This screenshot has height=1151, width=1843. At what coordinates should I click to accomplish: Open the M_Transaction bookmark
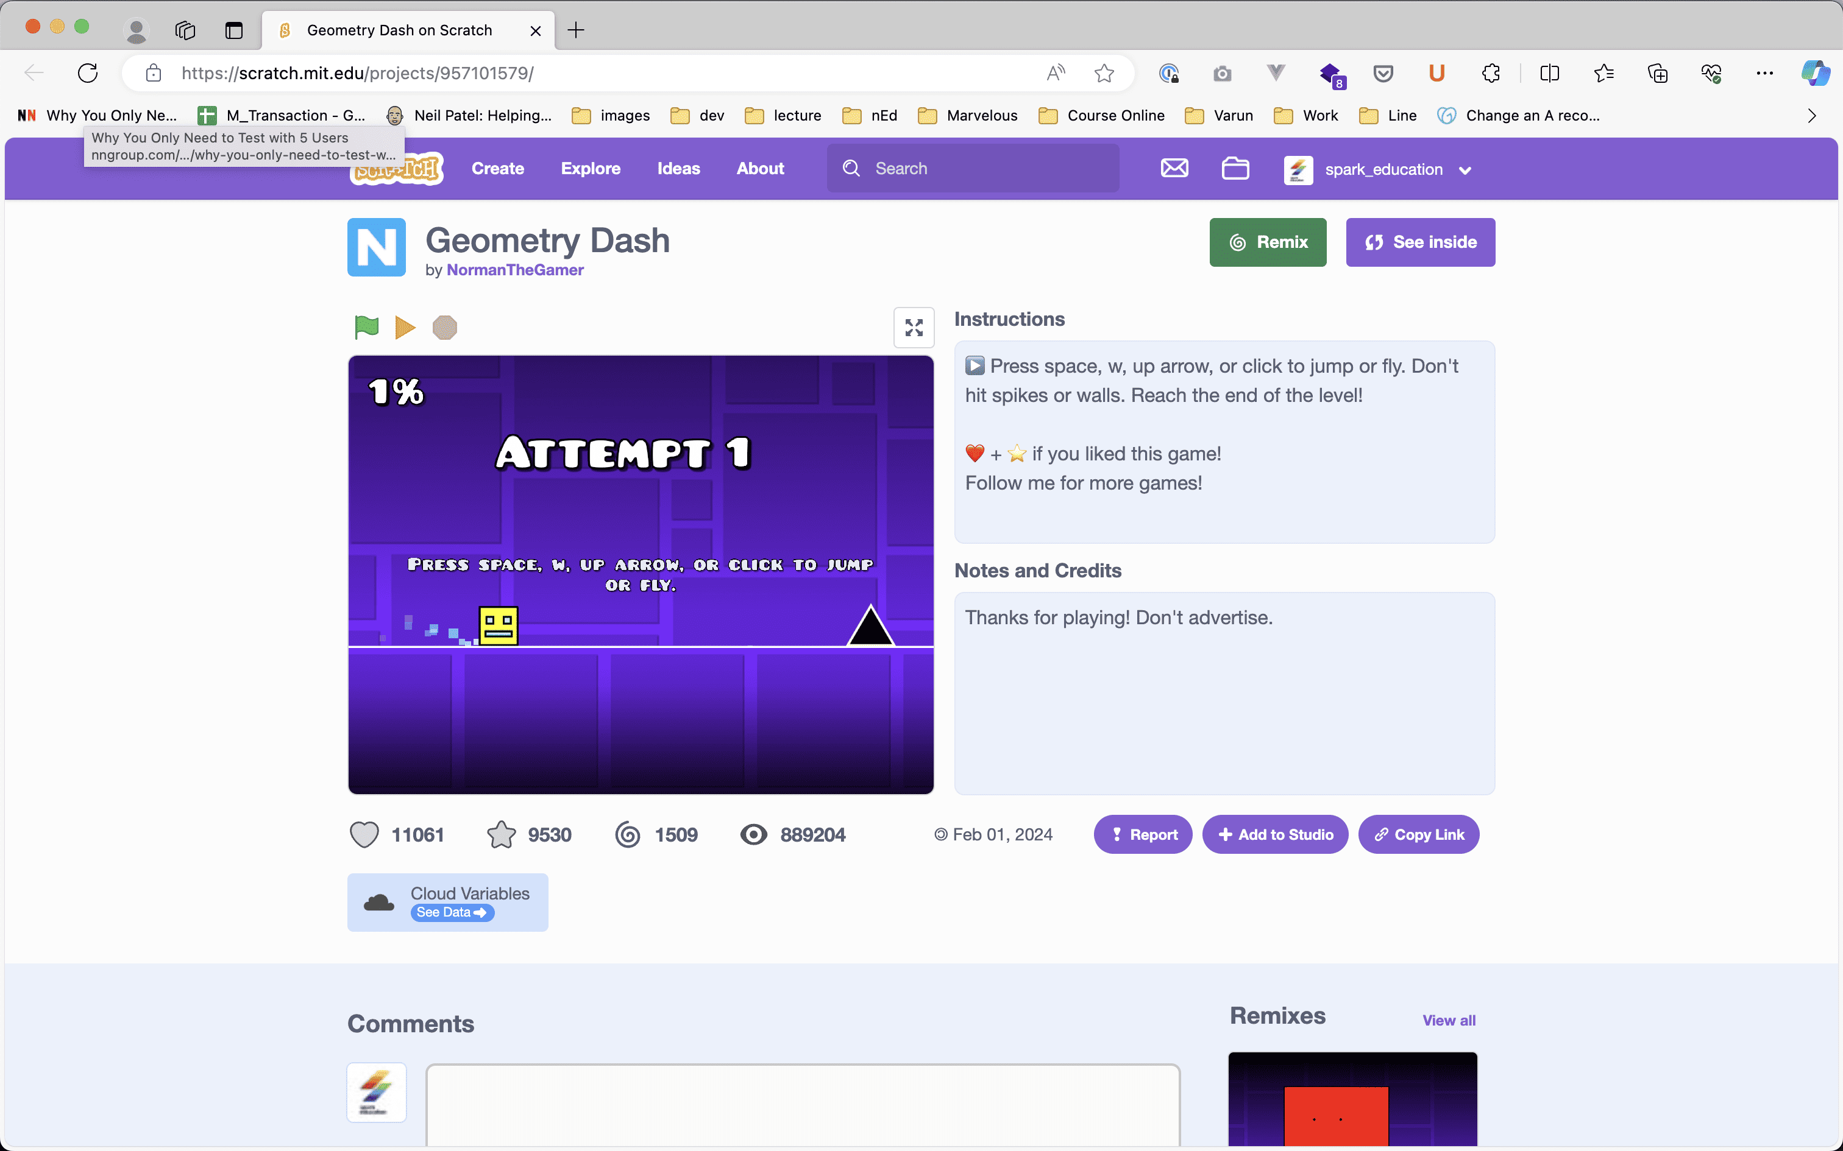pyautogui.click(x=281, y=116)
